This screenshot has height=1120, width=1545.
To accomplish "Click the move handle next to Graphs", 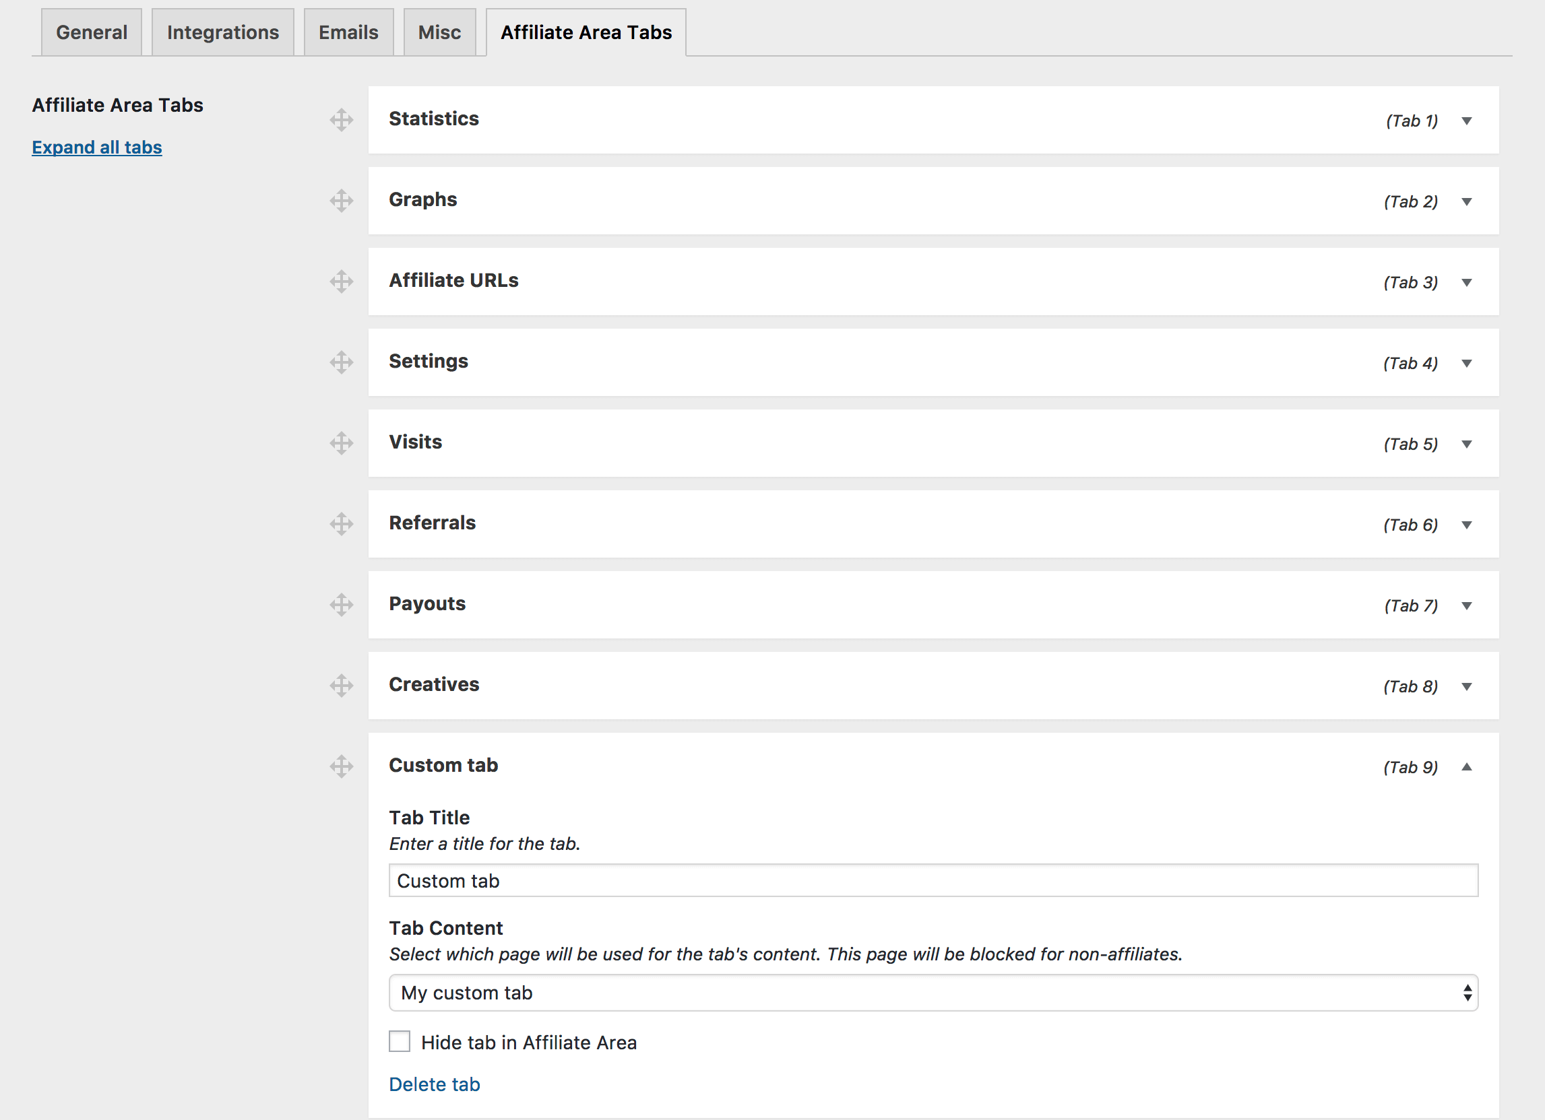I will coord(342,201).
